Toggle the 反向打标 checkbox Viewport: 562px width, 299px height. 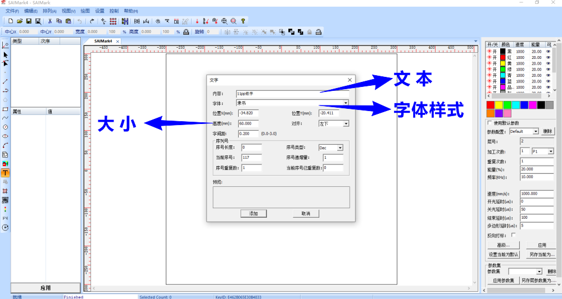[x=513, y=235]
